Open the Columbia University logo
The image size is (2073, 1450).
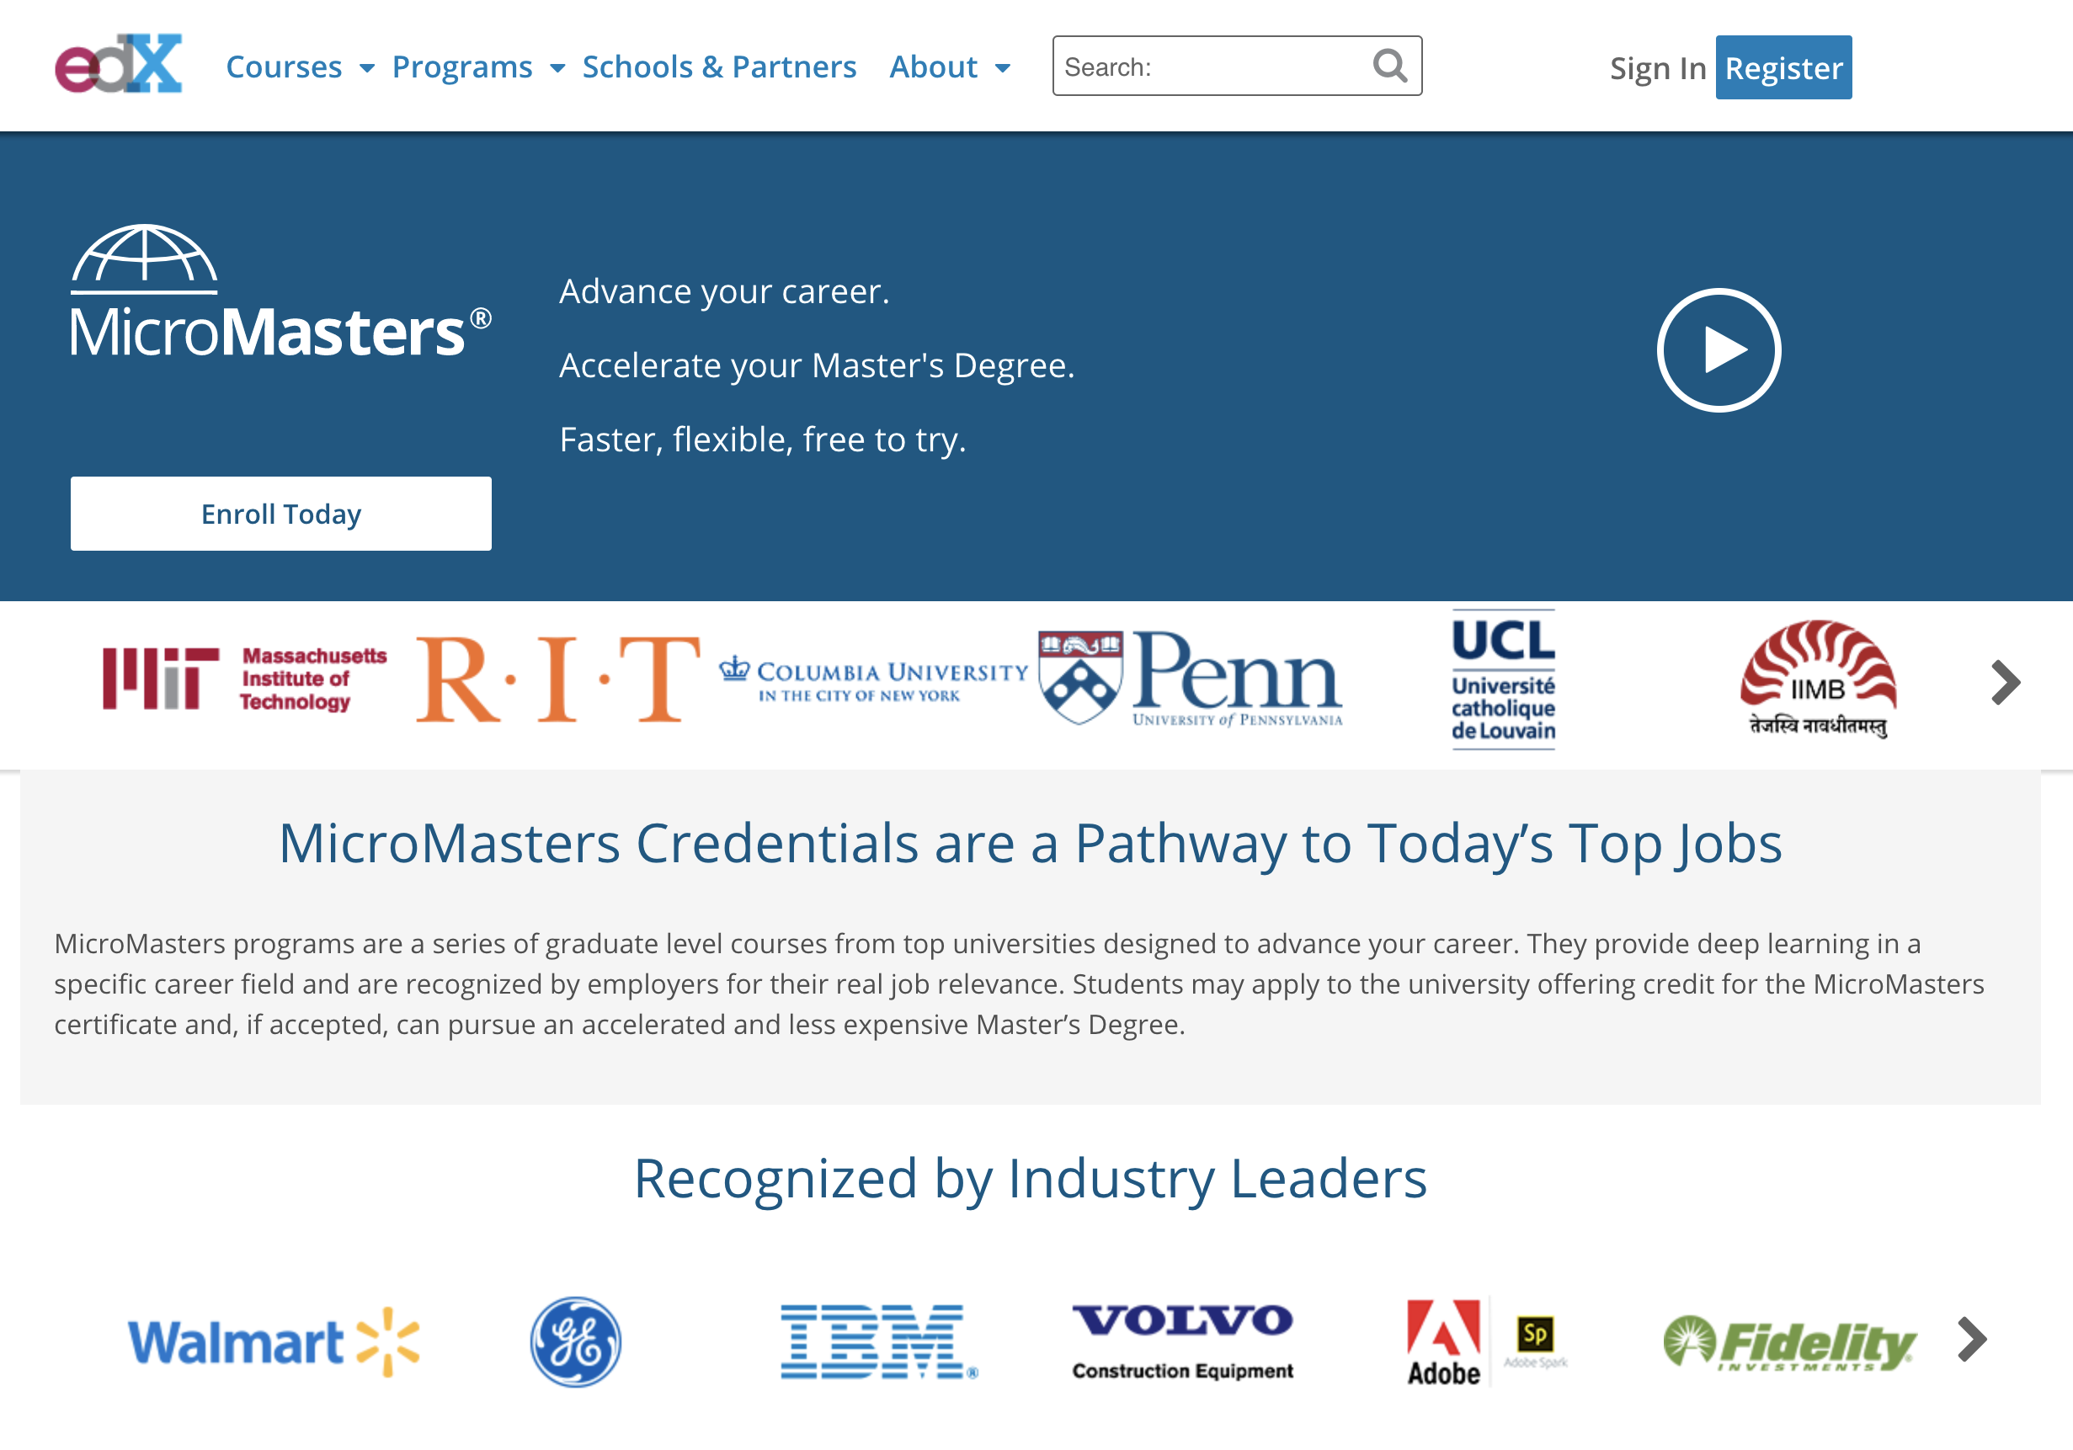[873, 679]
